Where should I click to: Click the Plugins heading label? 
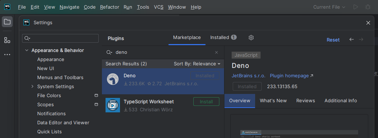(116, 39)
